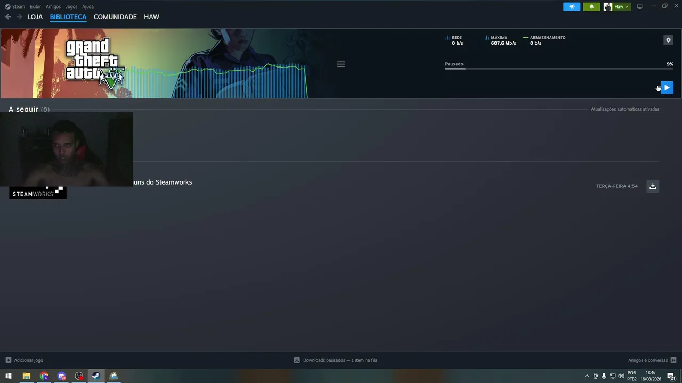Open the download queue hamburger menu
Viewport: 682px width, 383px height.
pyautogui.click(x=341, y=64)
